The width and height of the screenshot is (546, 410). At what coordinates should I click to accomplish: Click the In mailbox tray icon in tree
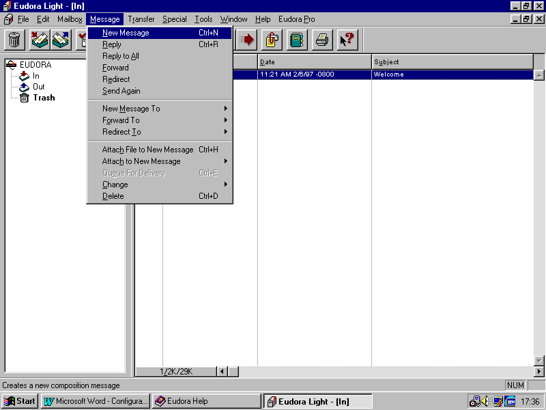pos(24,76)
